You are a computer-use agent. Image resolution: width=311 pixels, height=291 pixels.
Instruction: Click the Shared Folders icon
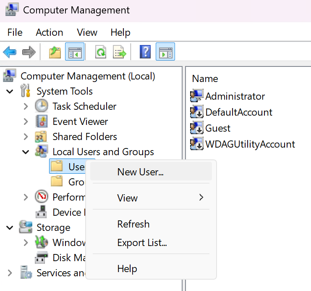click(x=41, y=136)
